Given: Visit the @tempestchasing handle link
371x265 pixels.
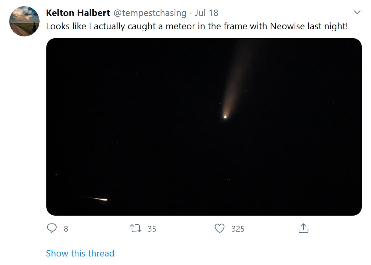Looking at the screenshot, I should pyautogui.click(x=150, y=13).
